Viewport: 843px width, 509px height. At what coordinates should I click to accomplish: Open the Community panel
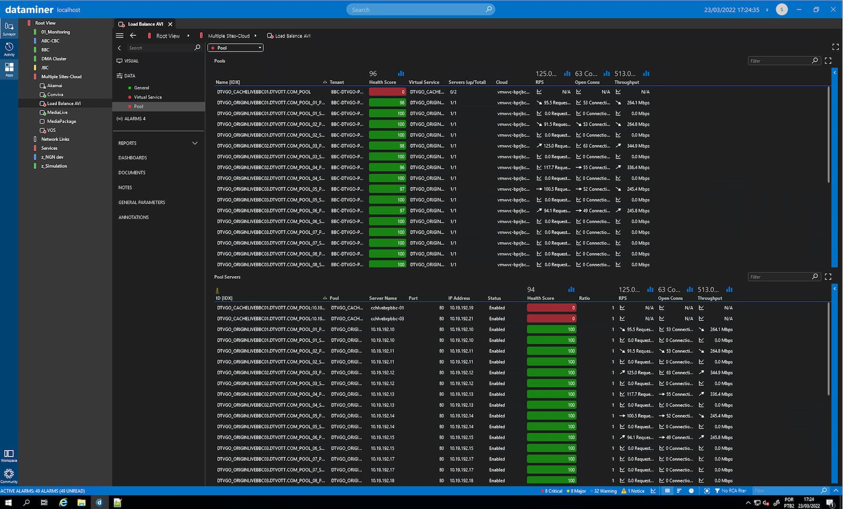click(x=9, y=476)
